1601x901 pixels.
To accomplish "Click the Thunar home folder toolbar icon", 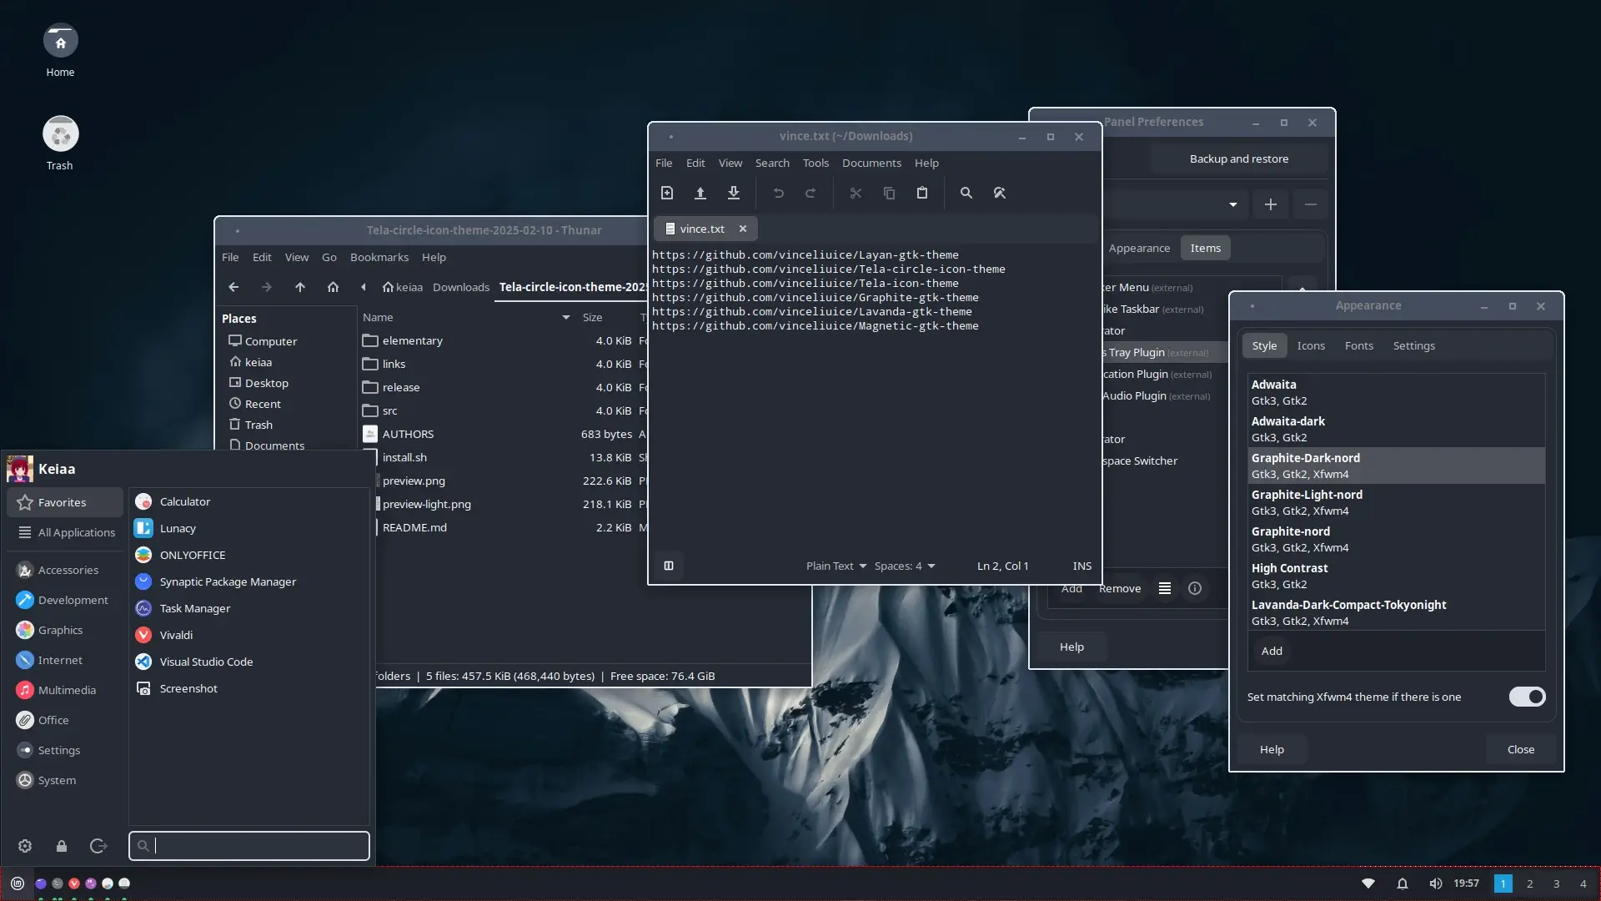I will point(333,287).
